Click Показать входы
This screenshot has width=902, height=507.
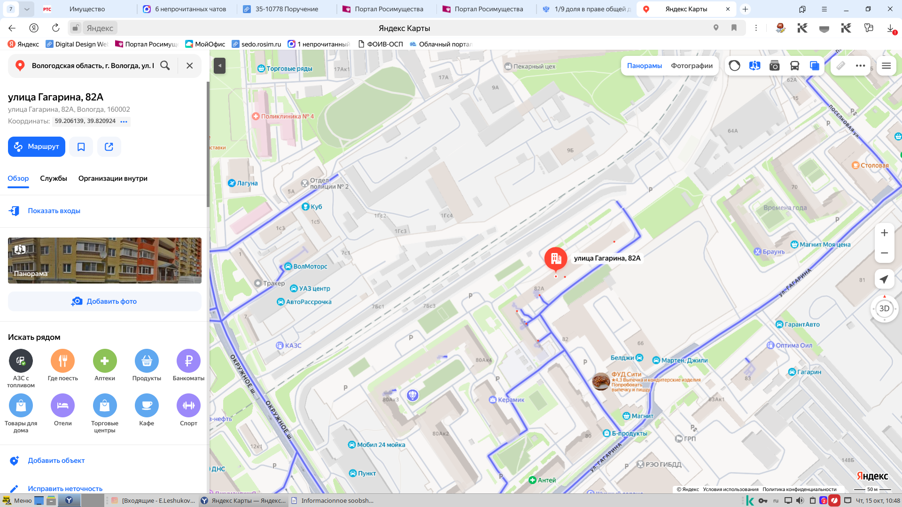(54, 211)
